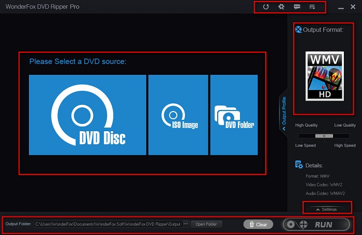Open the WMV HD output format thumbnail

[325, 76]
